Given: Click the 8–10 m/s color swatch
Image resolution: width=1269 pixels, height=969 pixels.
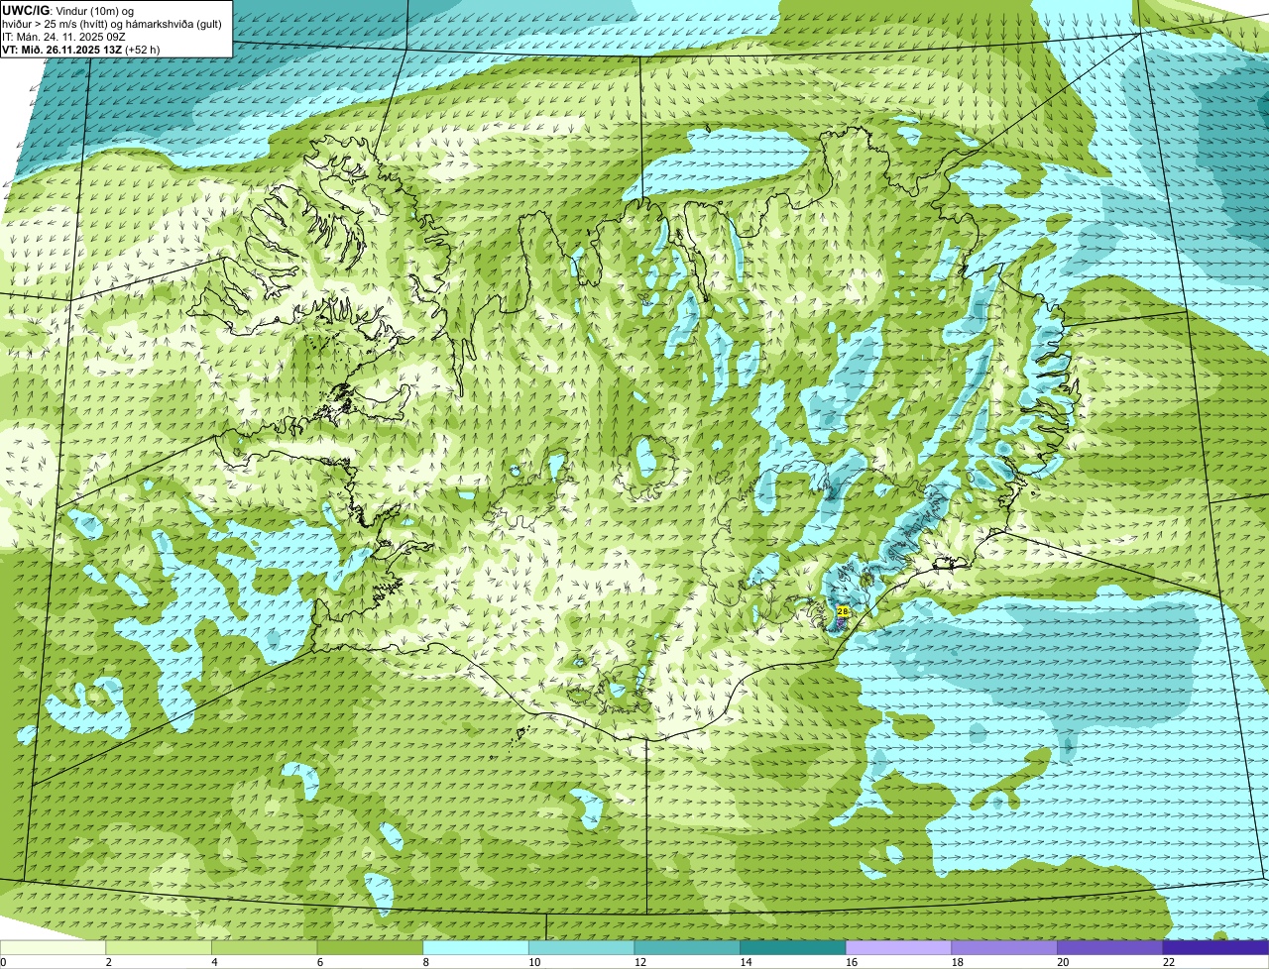Looking at the screenshot, I should pyautogui.click(x=476, y=947).
